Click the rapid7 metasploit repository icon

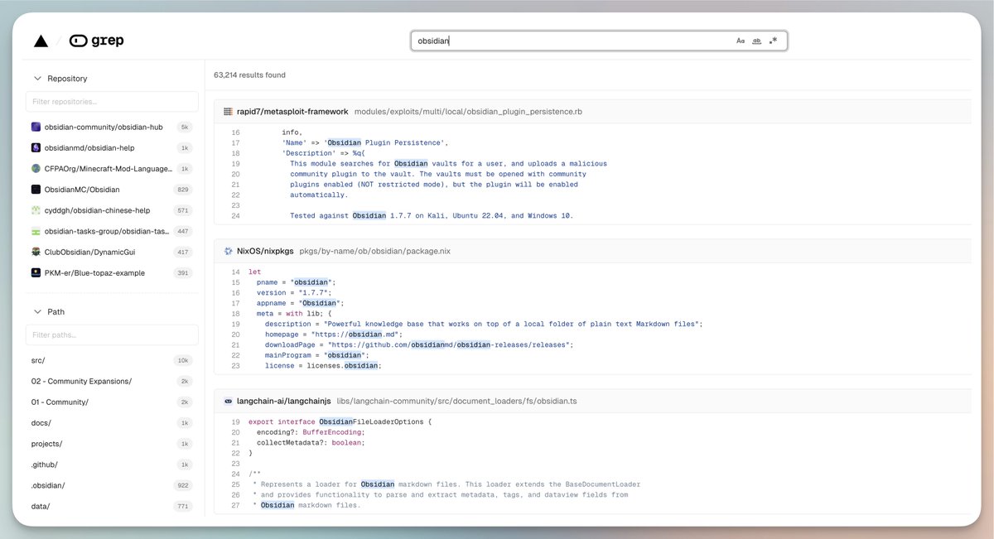coord(228,111)
